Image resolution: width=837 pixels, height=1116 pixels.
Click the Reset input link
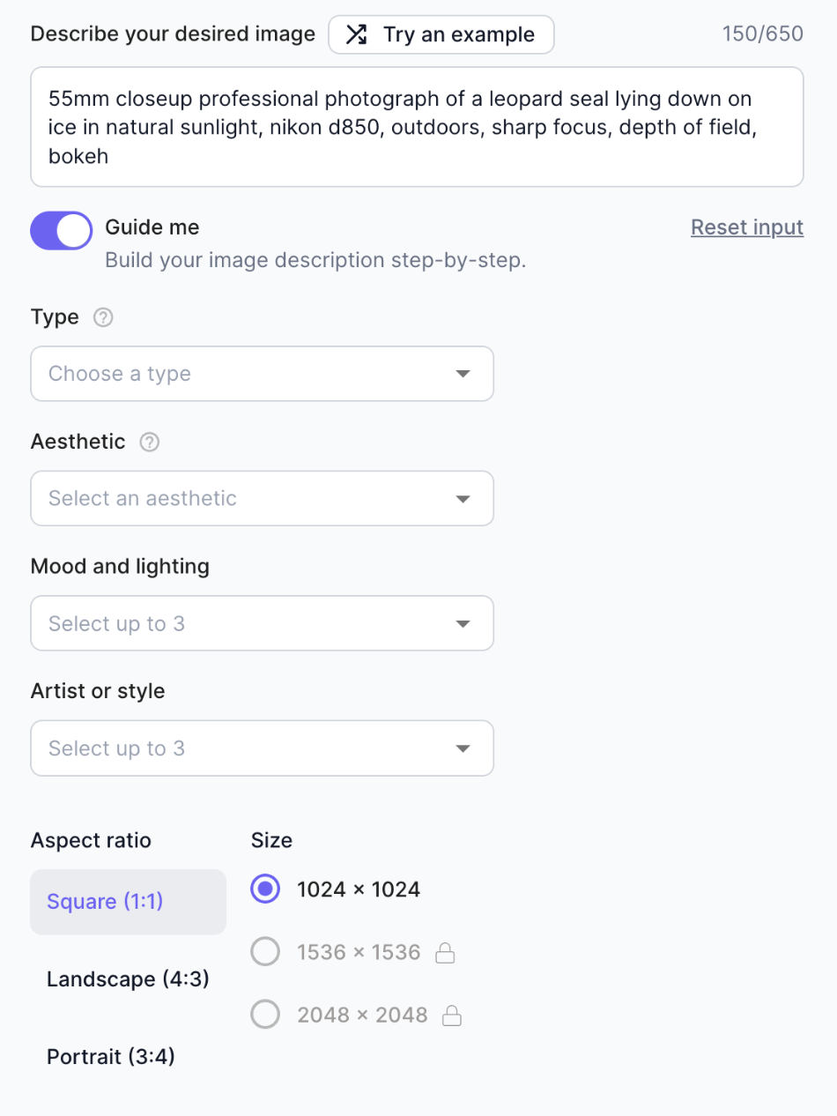[x=746, y=227]
